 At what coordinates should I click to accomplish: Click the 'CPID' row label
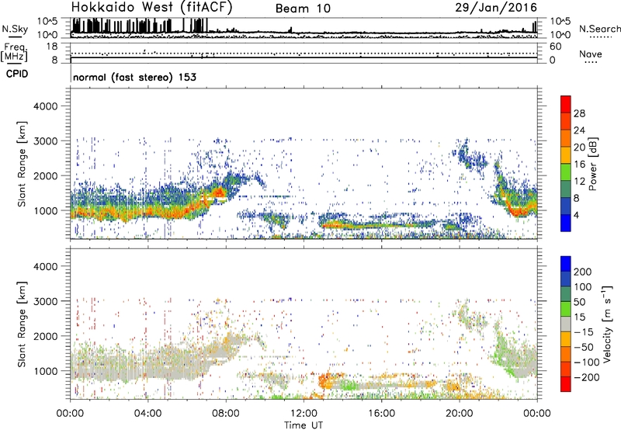17,74
